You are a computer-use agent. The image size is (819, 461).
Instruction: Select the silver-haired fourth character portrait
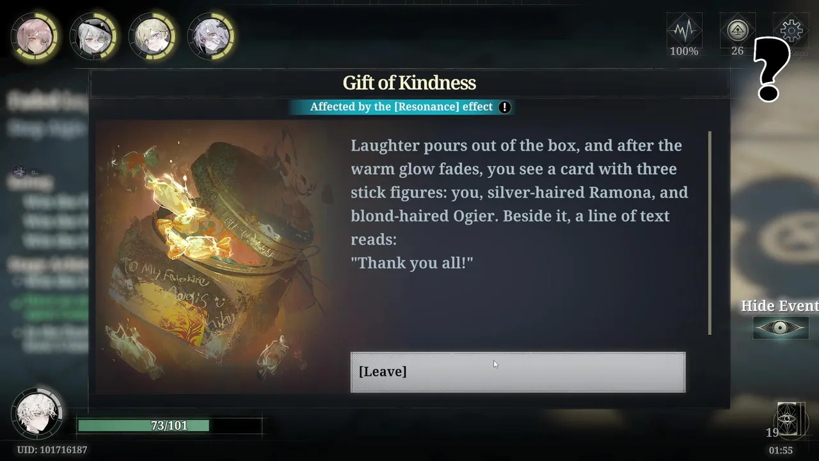(211, 36)
